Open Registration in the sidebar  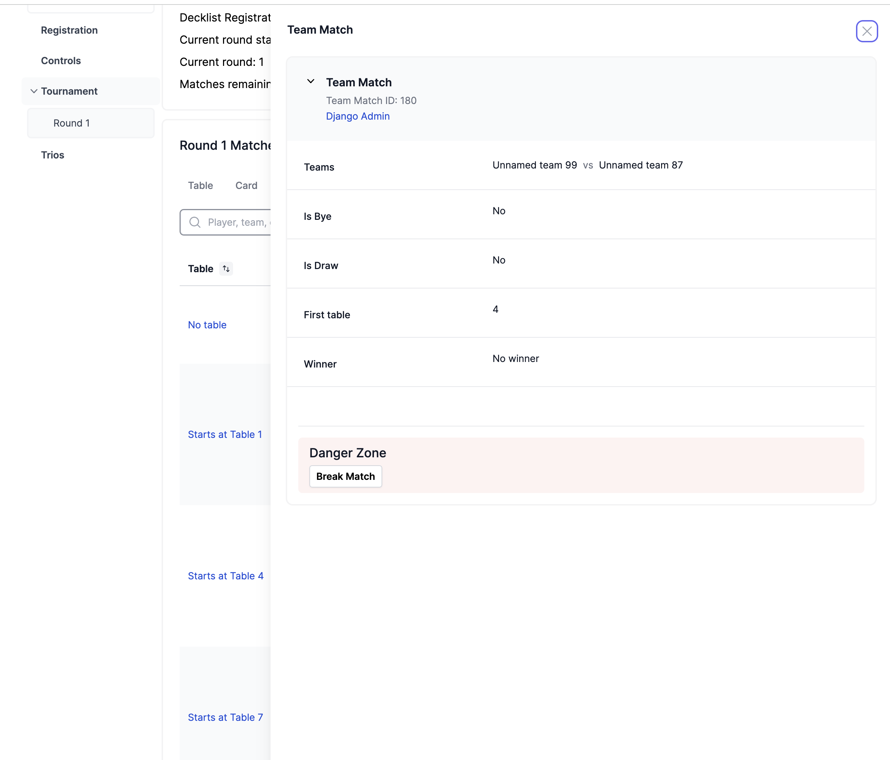pos(69,31)
